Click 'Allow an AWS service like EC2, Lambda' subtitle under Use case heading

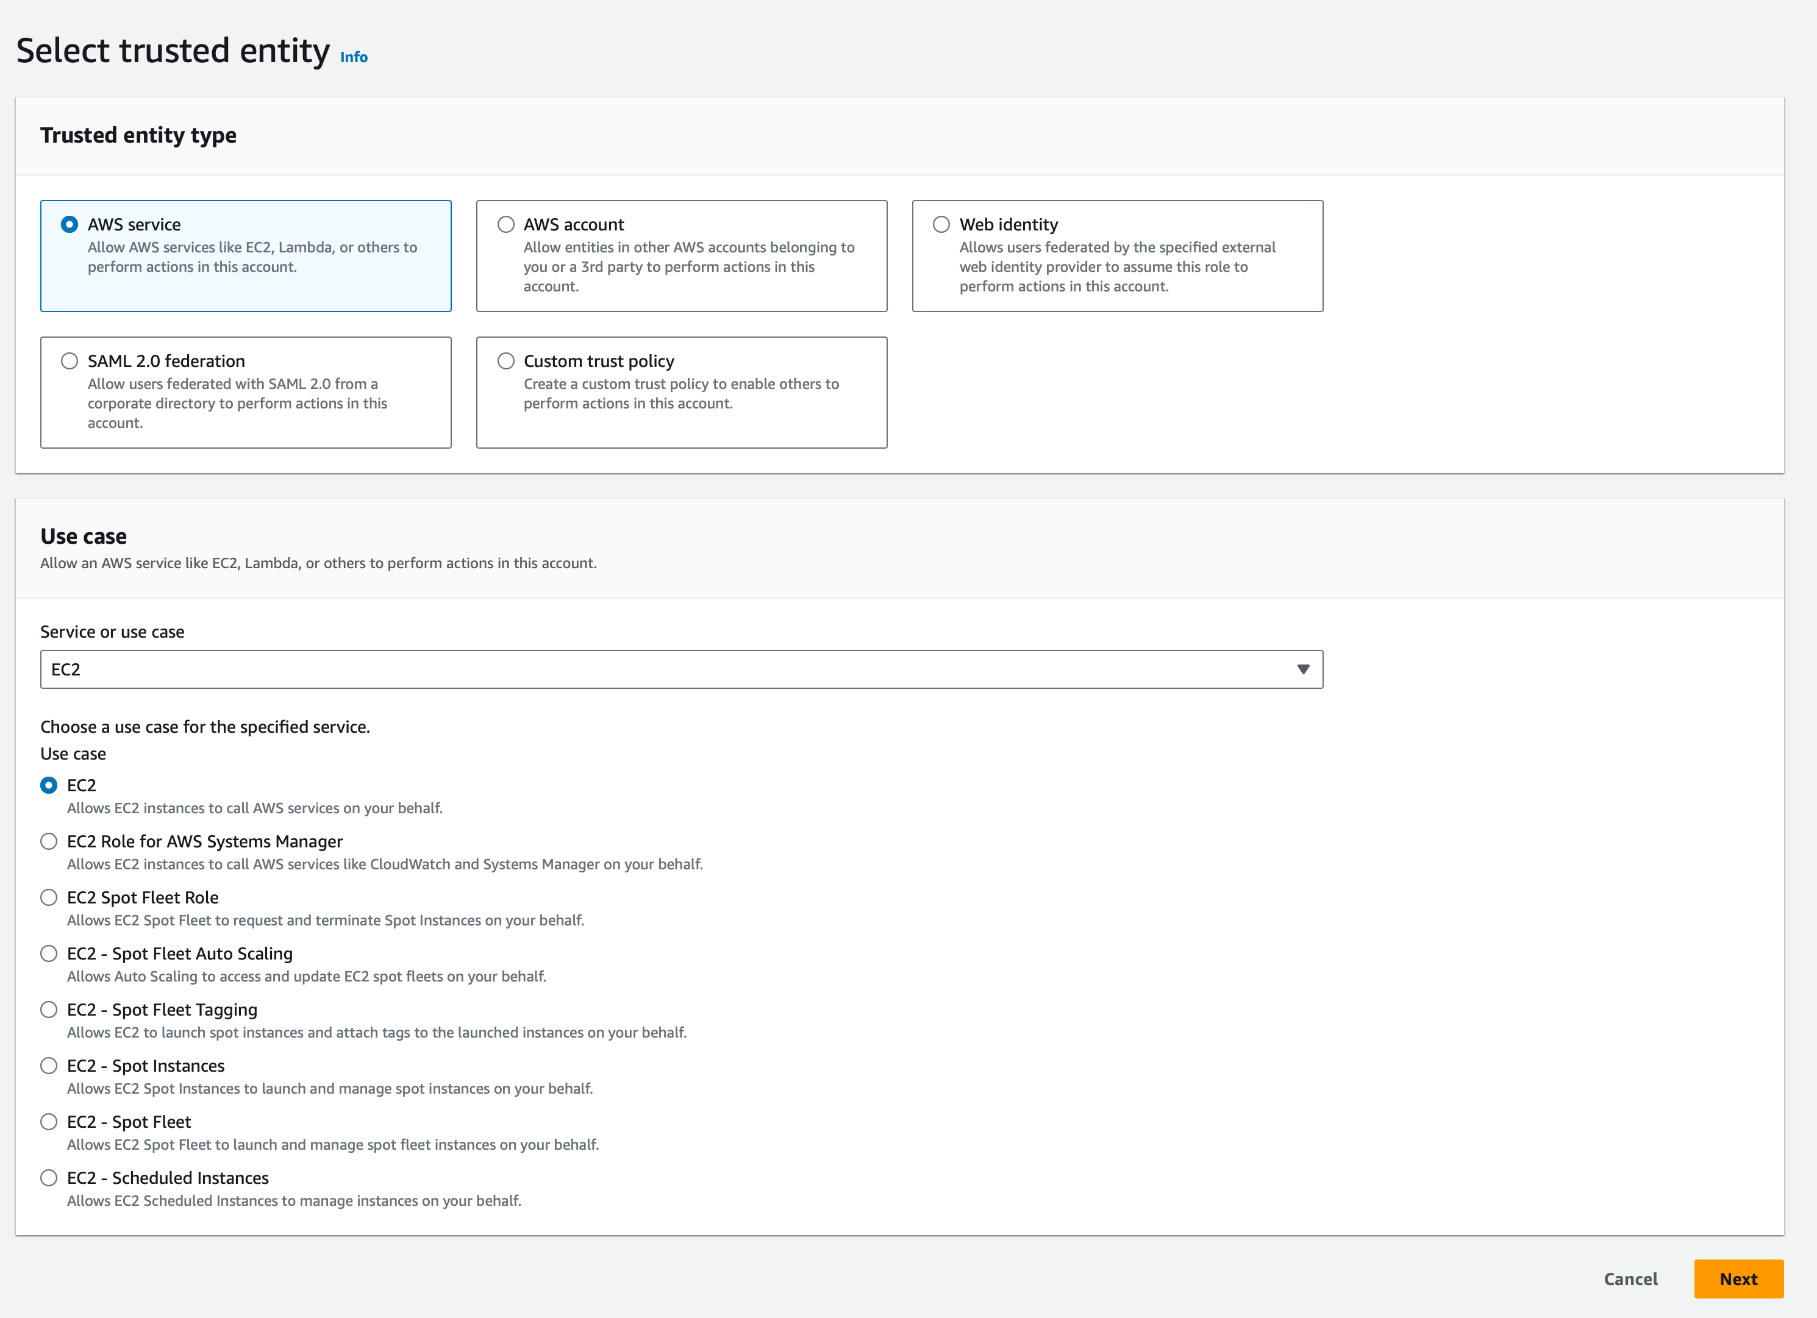click(319, 563)
